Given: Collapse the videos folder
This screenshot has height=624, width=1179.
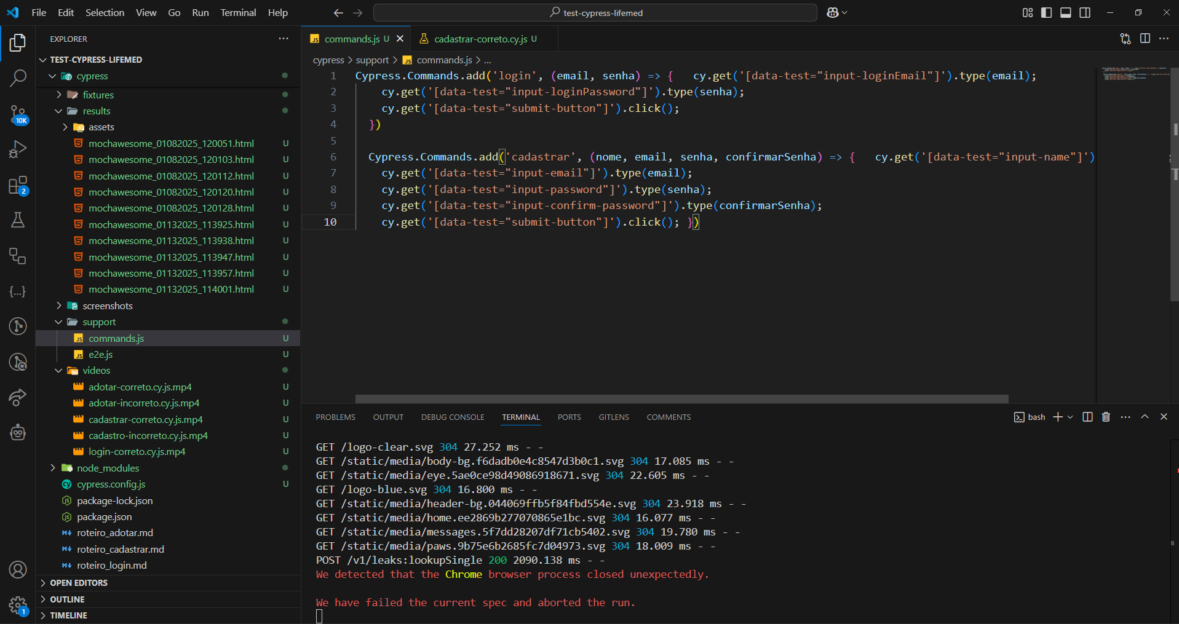Looking at the screenshot, I should click(59, 371).
